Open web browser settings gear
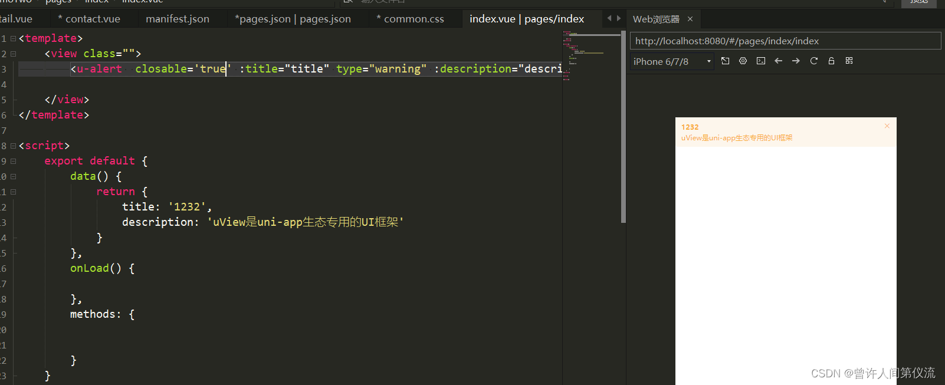Viewport: 945px width, 385px height. click(743, 61)
